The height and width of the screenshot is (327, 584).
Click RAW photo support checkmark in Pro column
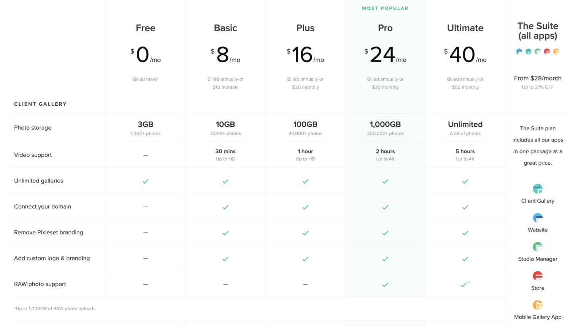click(385, 284)
